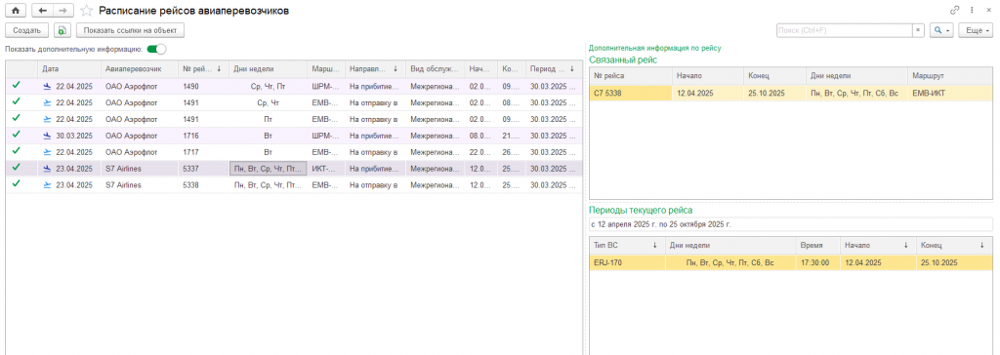The height and width of the screenshot is (355, 1000).
Task: Click arrival plane icon in flight 5337 row
Action: (47, 169)
